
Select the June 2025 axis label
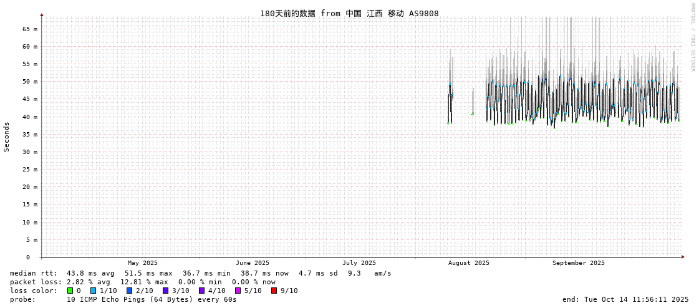(253, 263)
